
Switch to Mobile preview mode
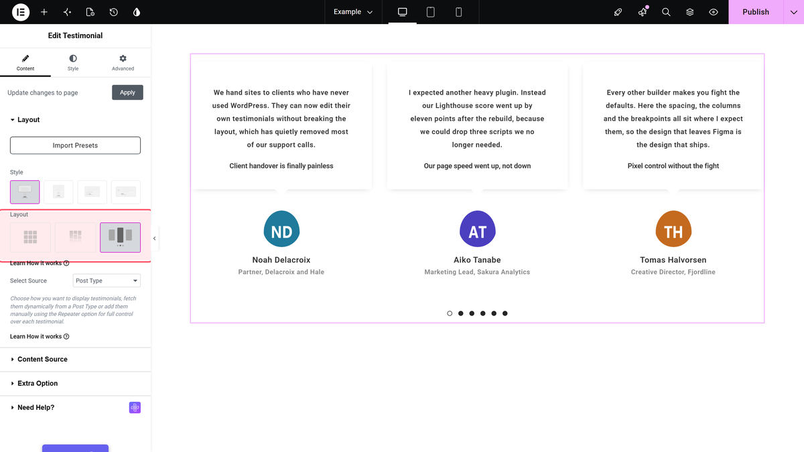point(459,12)
